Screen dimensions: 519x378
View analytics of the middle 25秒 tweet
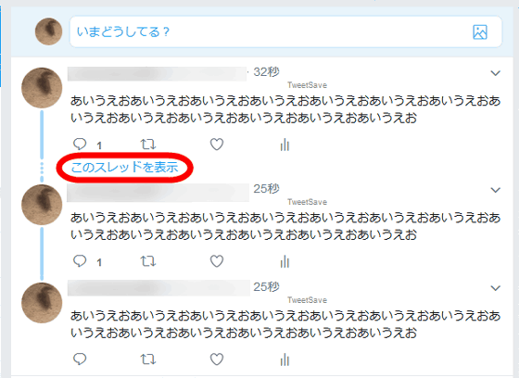click(x=285, y=261)
